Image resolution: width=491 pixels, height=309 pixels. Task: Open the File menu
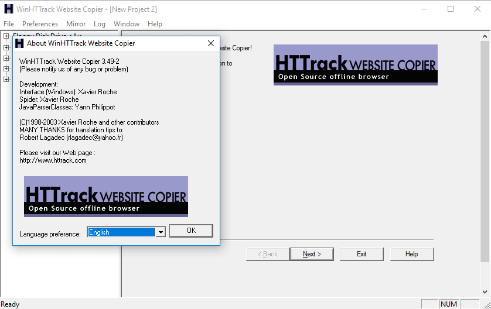pyautogui.click(x=9, y=24)
